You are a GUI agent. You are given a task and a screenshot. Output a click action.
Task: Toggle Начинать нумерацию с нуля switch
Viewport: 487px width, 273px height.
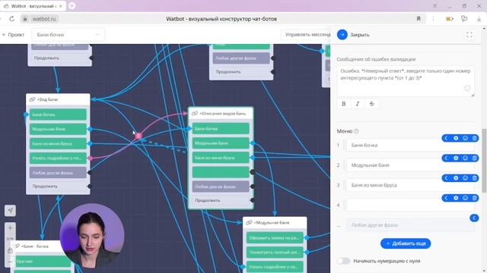(x=343, y=261)
